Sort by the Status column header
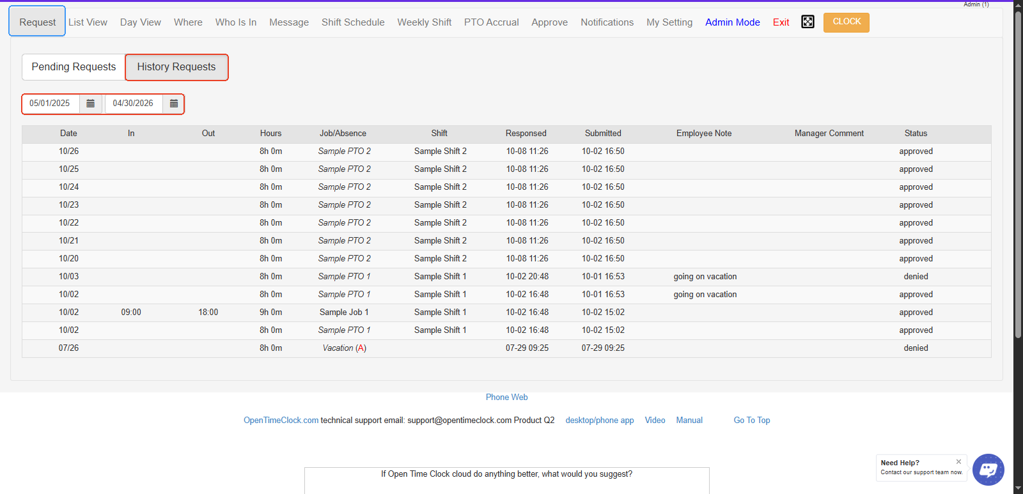The height and width of the screenshot is (494, 1023). point(916,134)
